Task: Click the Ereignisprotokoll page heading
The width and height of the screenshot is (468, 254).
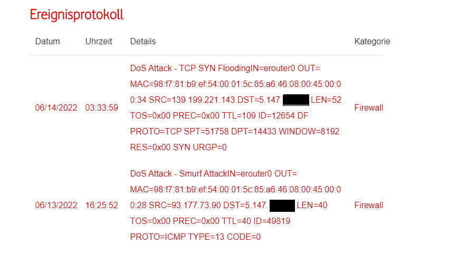Action: (77, 15)
